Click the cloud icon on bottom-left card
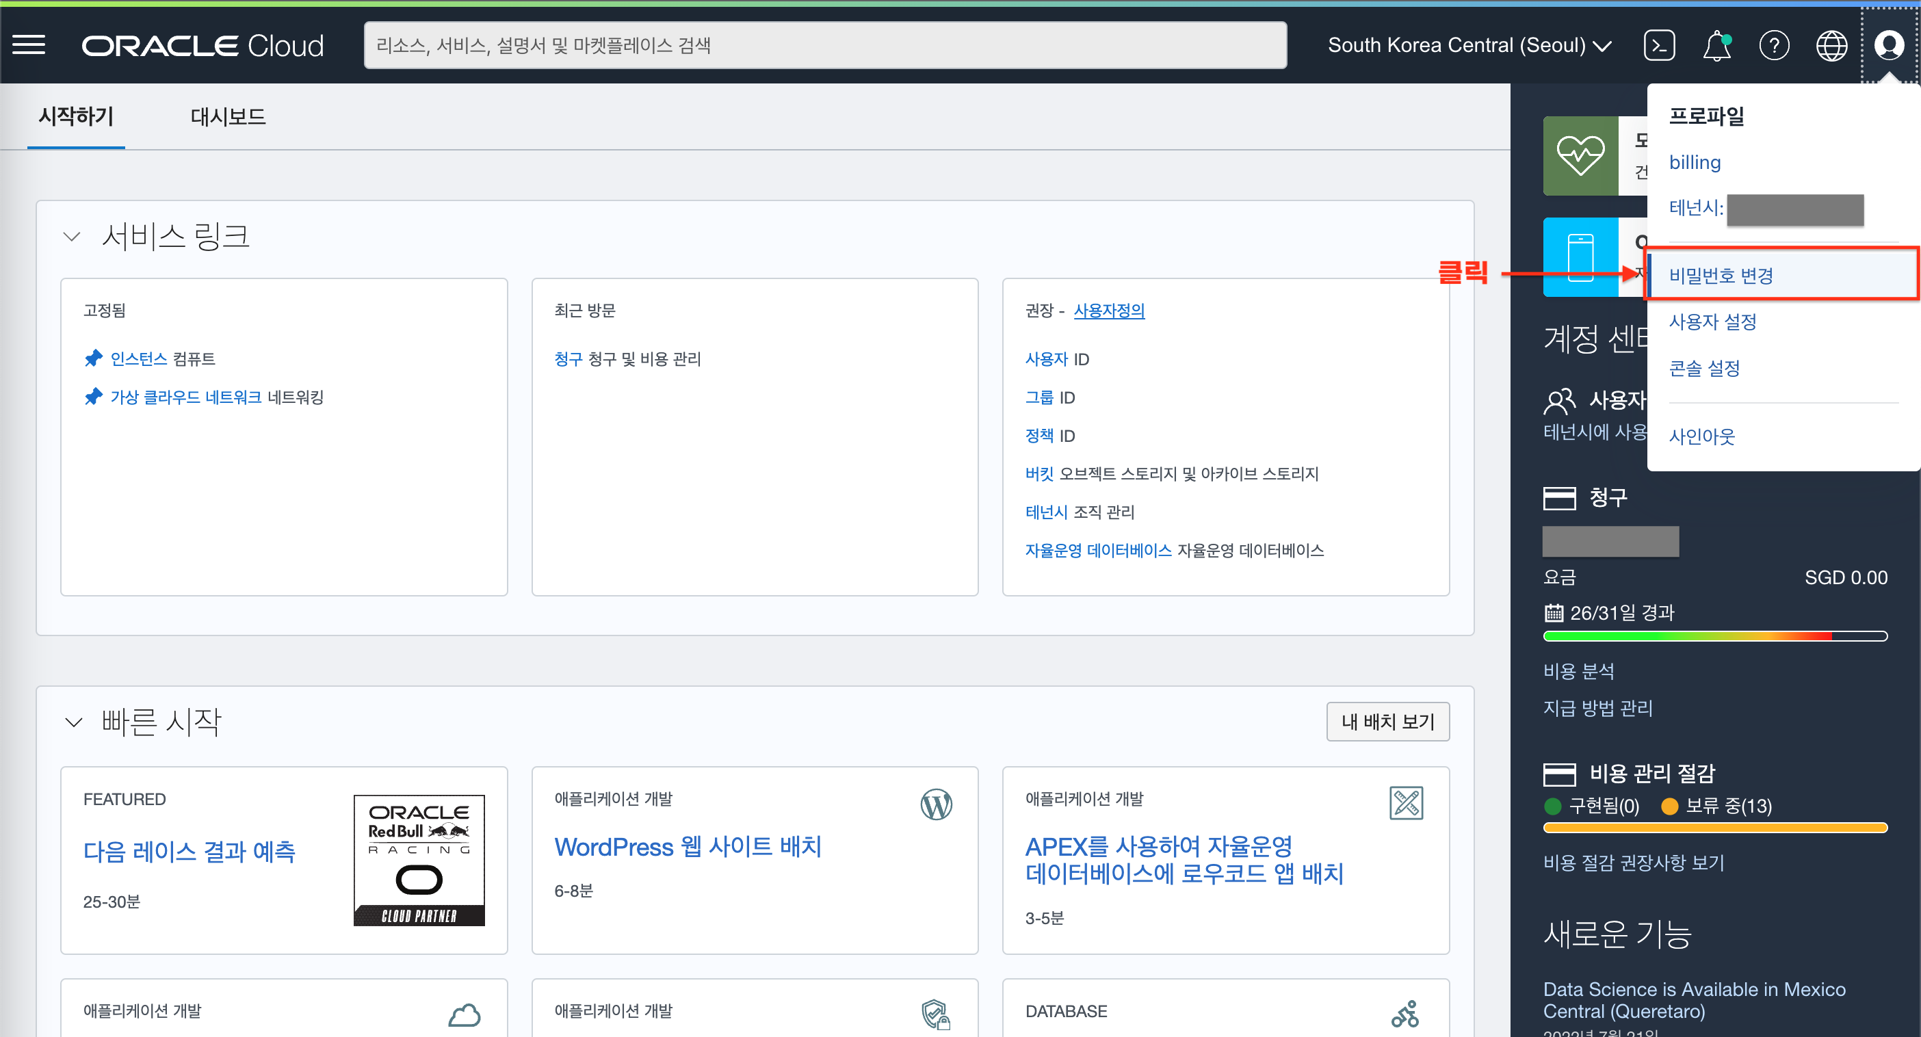 coord(464,1014)
